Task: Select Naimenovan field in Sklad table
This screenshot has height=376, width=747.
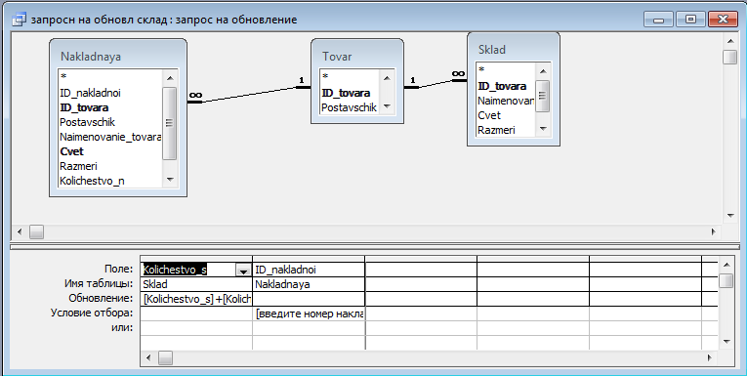Action: tap(506, 101)
